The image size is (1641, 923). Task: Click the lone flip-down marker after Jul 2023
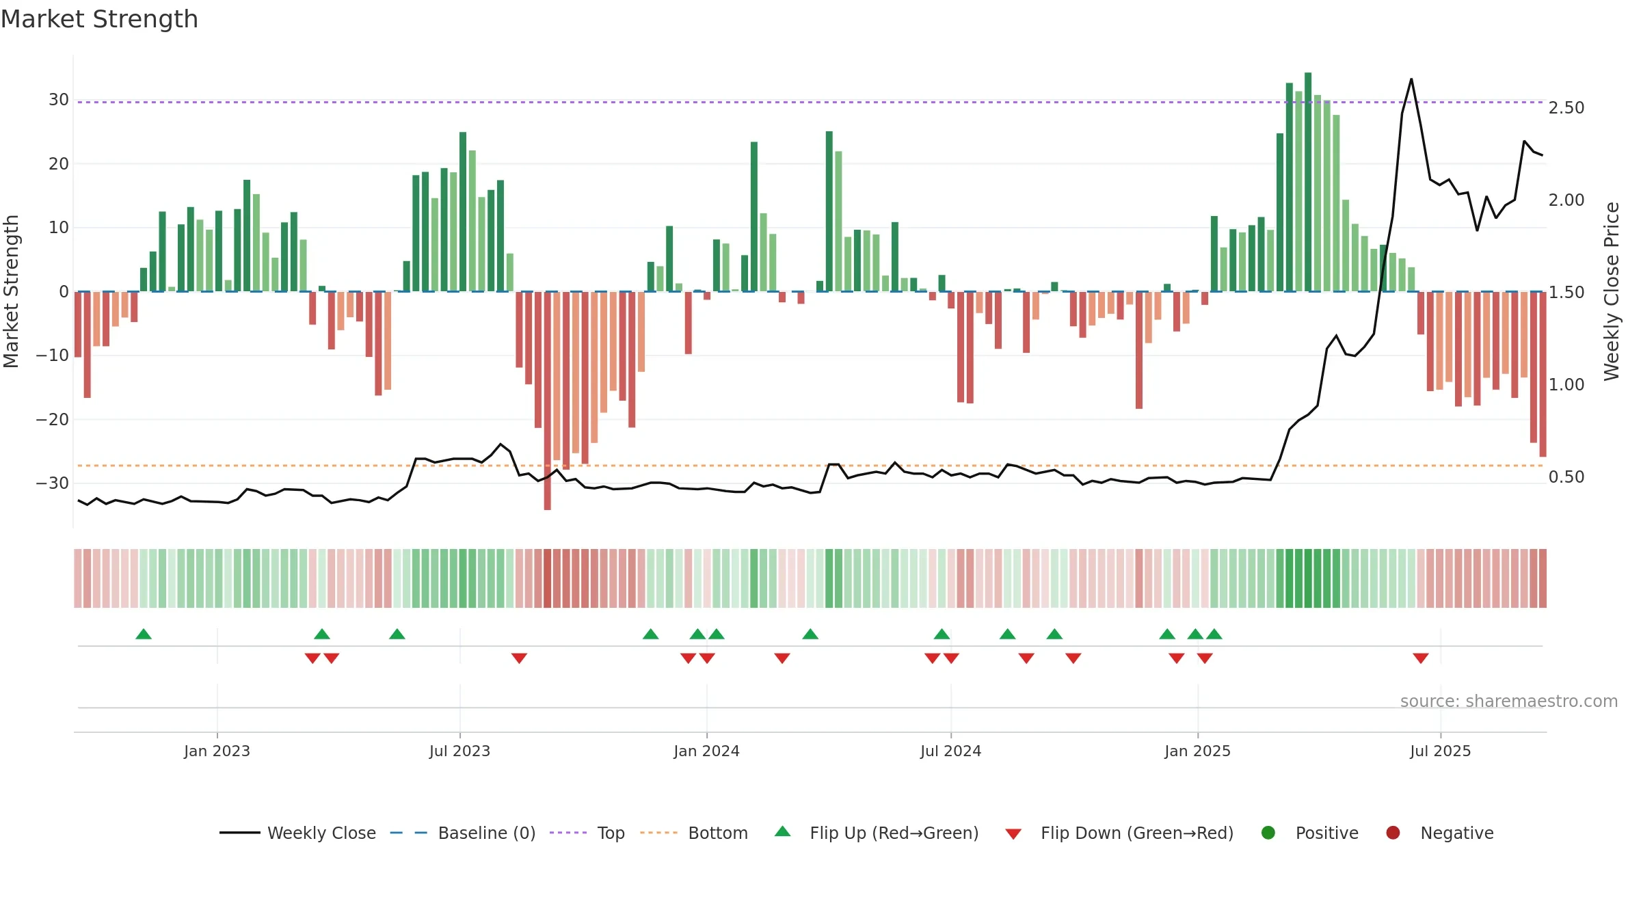point(519,658)
